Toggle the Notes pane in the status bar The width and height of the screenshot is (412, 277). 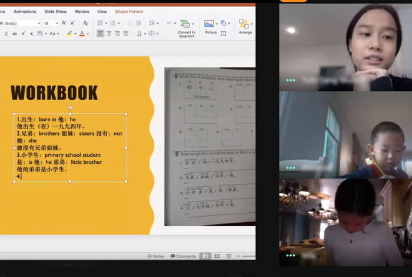pyautogui.click(x=156, y=256)
